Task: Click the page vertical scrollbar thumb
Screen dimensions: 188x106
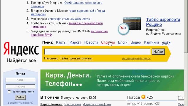Action: pyautogui.click(x=186, y=26)
